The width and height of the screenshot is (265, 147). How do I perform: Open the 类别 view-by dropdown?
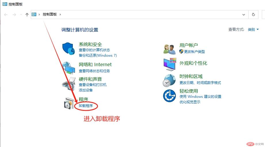tap(253, 29)
